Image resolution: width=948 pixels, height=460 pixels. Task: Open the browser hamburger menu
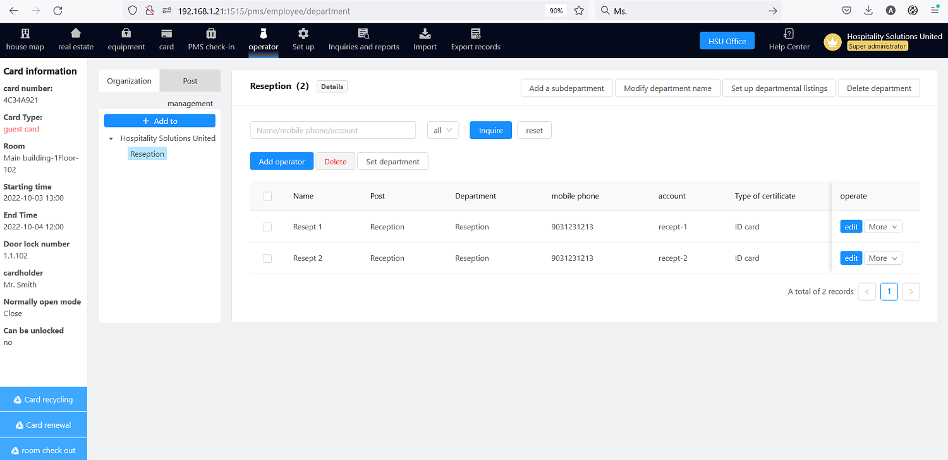coord(935,11)
